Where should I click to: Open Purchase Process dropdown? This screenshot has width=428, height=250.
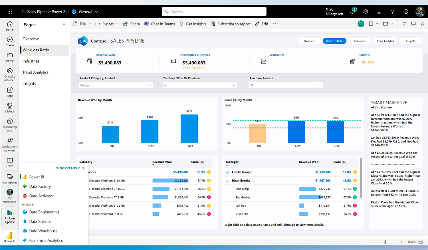tap(286, 85)
